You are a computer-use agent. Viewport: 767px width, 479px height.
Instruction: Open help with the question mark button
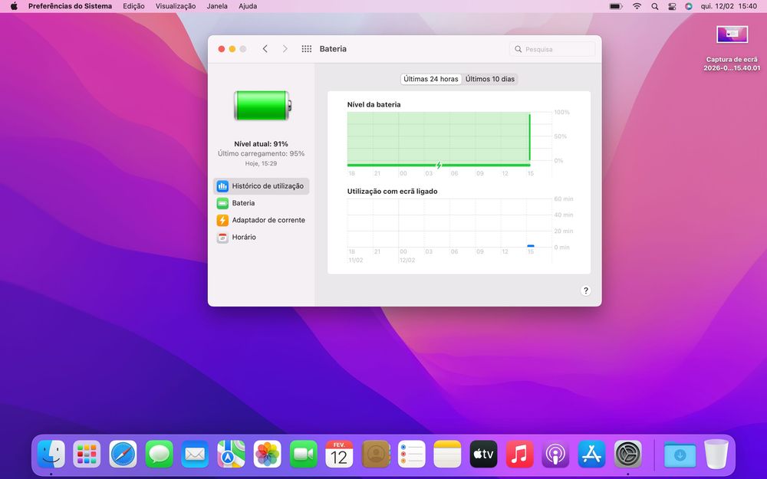pos(585,290)
